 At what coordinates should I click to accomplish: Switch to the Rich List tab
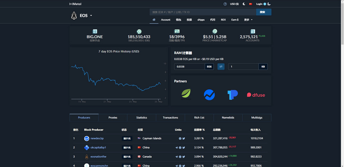tap(199, 118)
